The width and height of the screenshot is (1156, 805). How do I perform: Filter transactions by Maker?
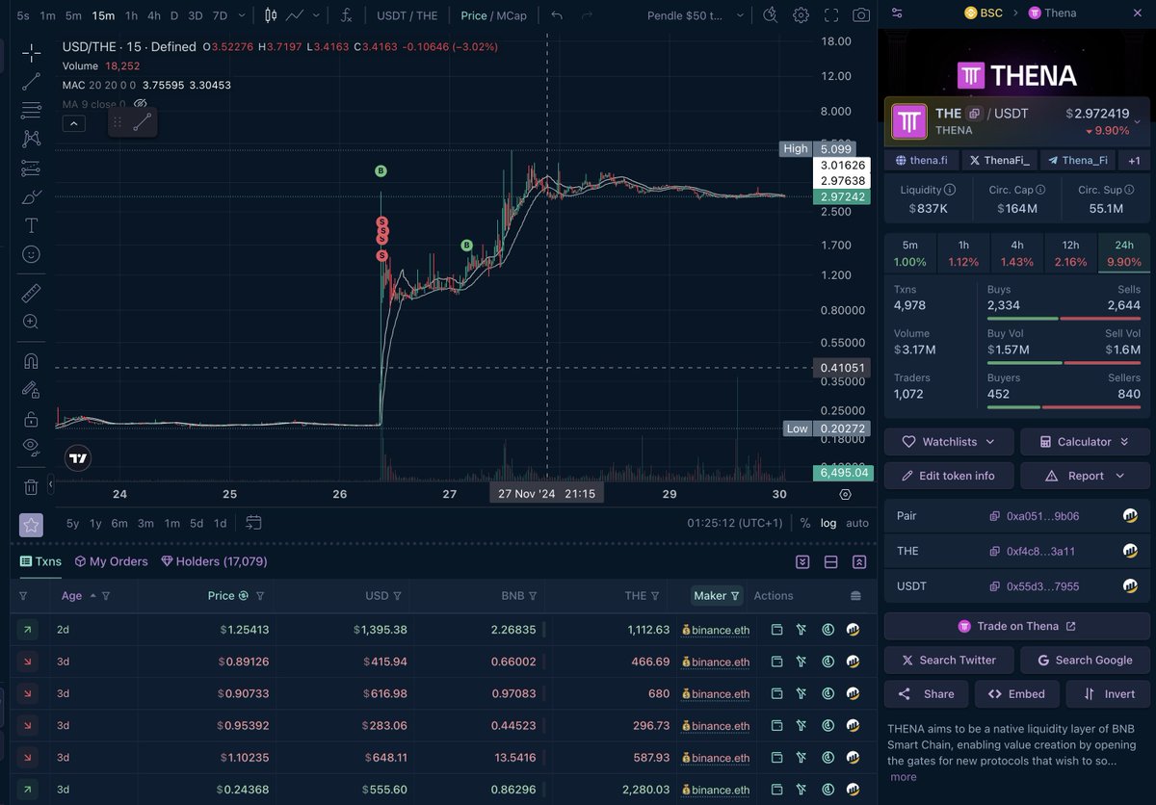pyautogui.click(x=718, y=596)
